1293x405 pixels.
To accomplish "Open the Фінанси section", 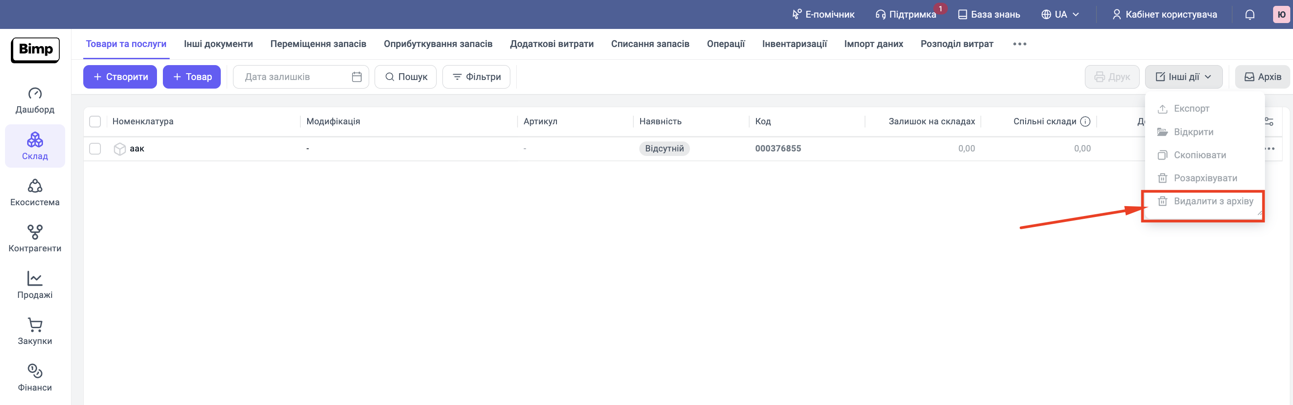I will pos(35,377).
